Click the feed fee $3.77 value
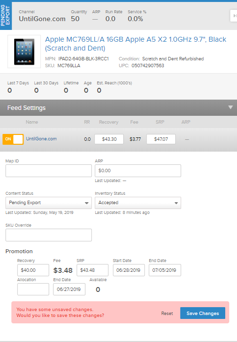The width and height of the screenshot is (237, 342). coord(135,139)
